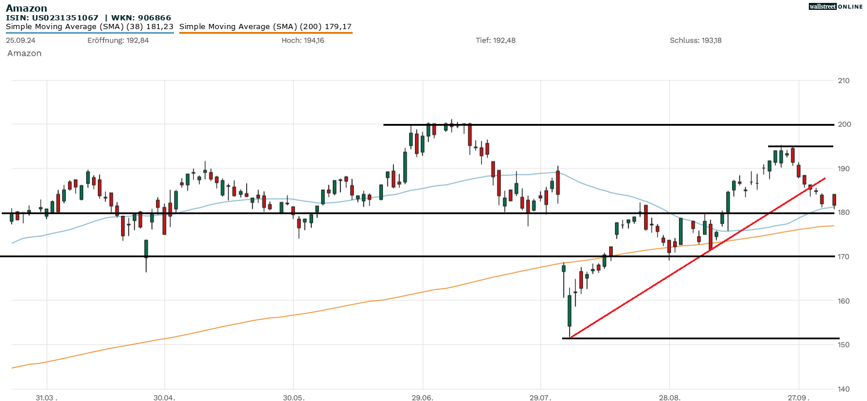Click the Eröffnung: 192,84 value
The width and height of the screenshot is (867, 401).
coord(118,41)
